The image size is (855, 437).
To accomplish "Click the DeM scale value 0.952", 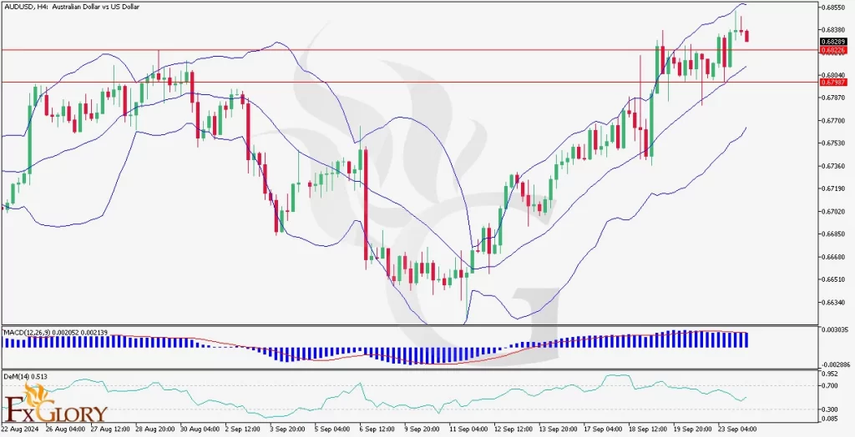I will [x=831, y=374].
